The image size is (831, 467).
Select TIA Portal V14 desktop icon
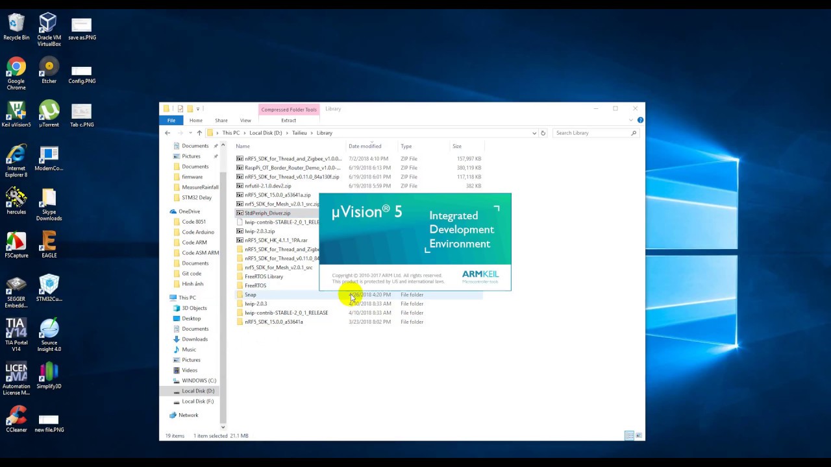[16, 335]
